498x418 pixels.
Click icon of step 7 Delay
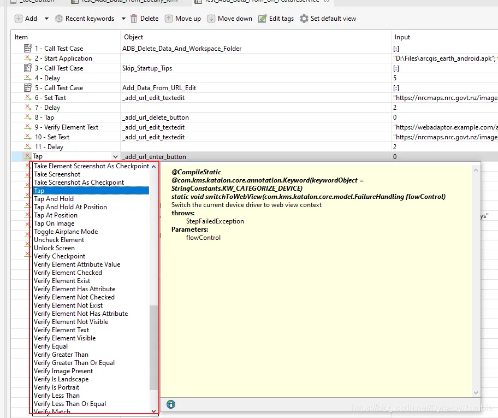tap(28, 108)
